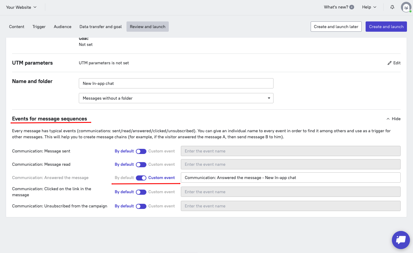
Task: Click the Events for message sequences heading
Action: (50, 119)
